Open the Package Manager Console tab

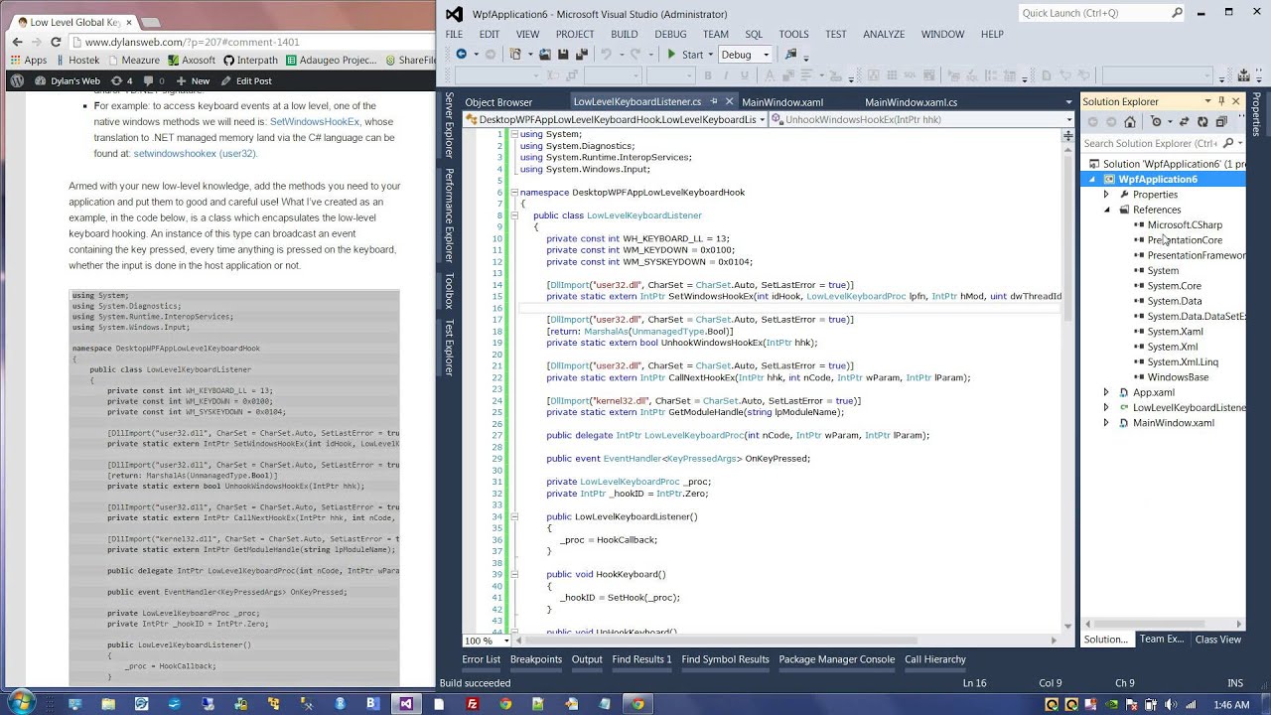tap(836, 659)
